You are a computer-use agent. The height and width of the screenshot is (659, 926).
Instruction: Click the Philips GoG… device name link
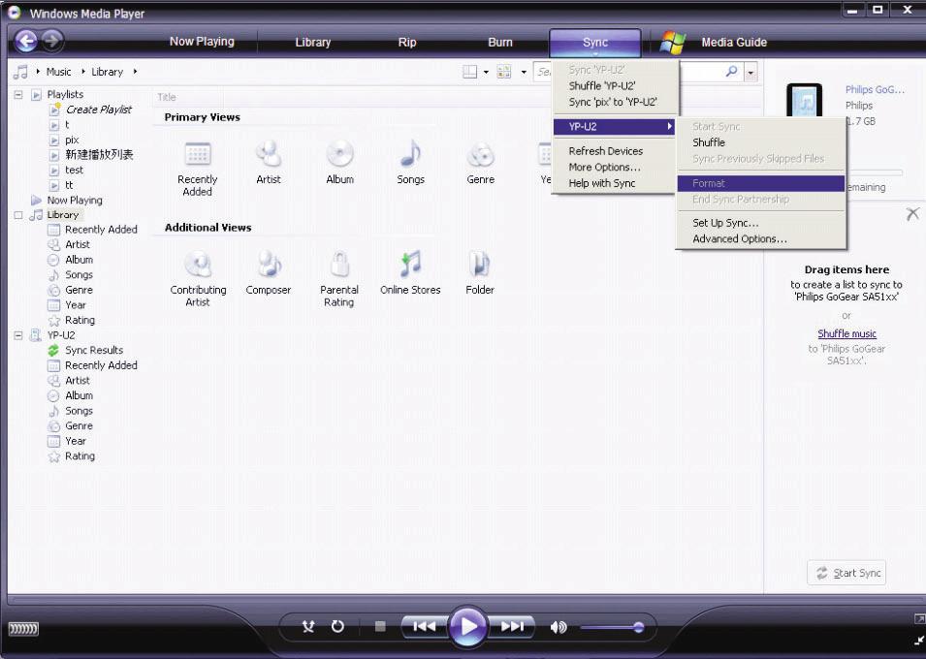(x=875, y=90)
